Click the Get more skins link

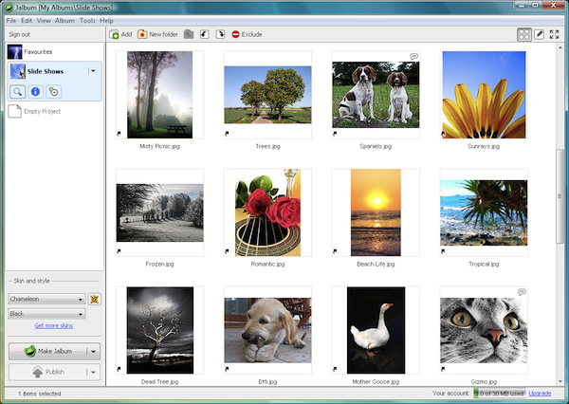pyautogui.click(x=52, y=325)
